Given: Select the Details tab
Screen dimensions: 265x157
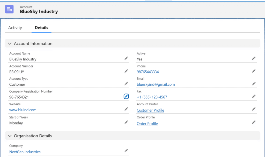Looking at the screenshot, I should pyautogui.click(x=41, y=28).
